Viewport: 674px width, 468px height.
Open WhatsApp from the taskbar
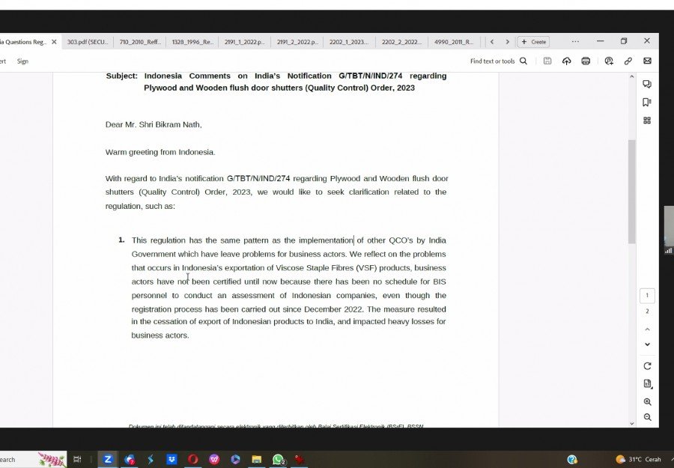point(278,460)
